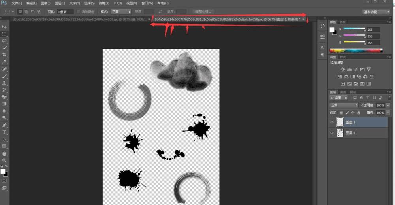Toggle lock position
Screen dimensions: 395x205
coord(353,113)
